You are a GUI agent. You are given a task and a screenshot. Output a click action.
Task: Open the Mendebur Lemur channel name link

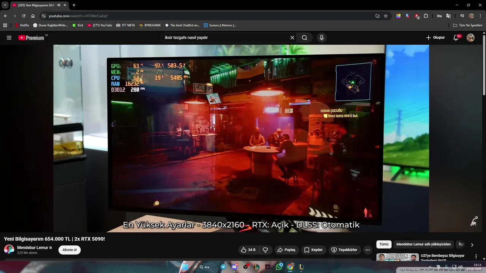click(x=33, y=248)
